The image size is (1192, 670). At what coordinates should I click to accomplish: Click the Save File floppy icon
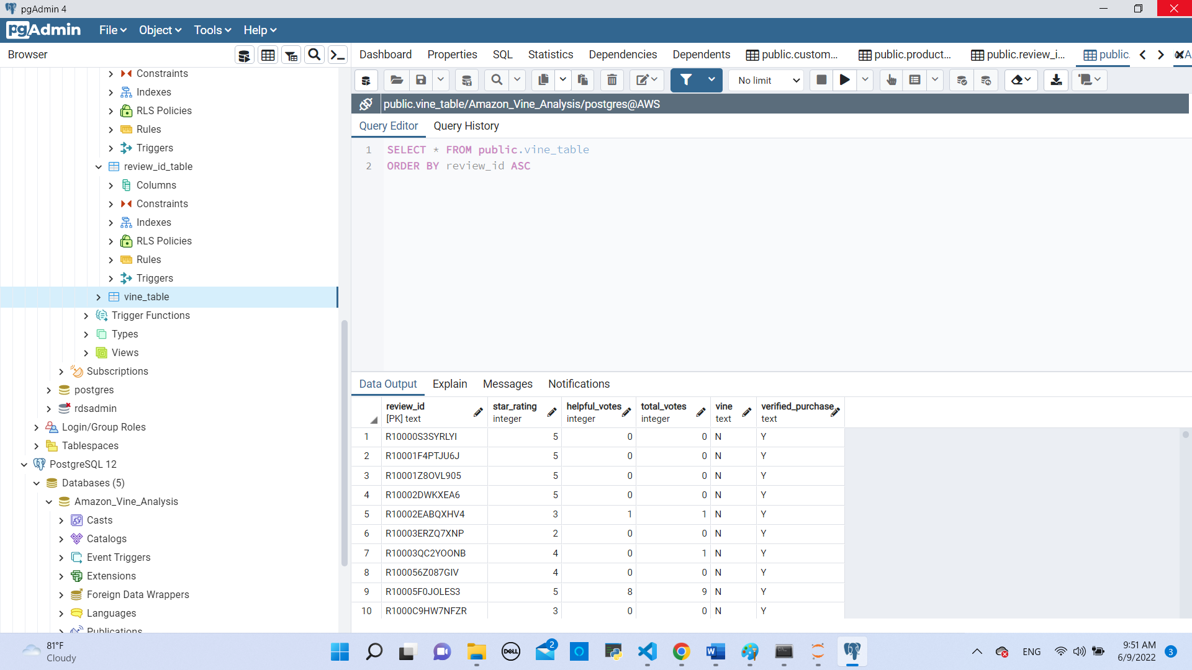(421, 80)
